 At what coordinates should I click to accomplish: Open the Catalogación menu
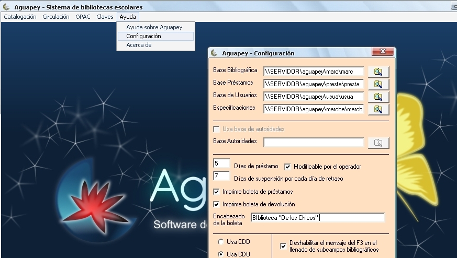tap(20, 17)
